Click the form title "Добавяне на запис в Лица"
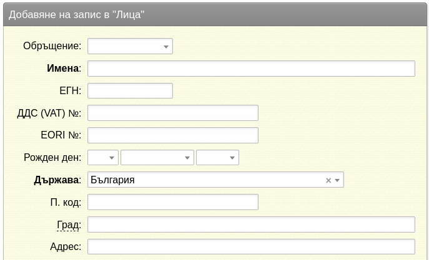This screenshot has height=260, width=429. pyautogui.click(x=76, y=15)
